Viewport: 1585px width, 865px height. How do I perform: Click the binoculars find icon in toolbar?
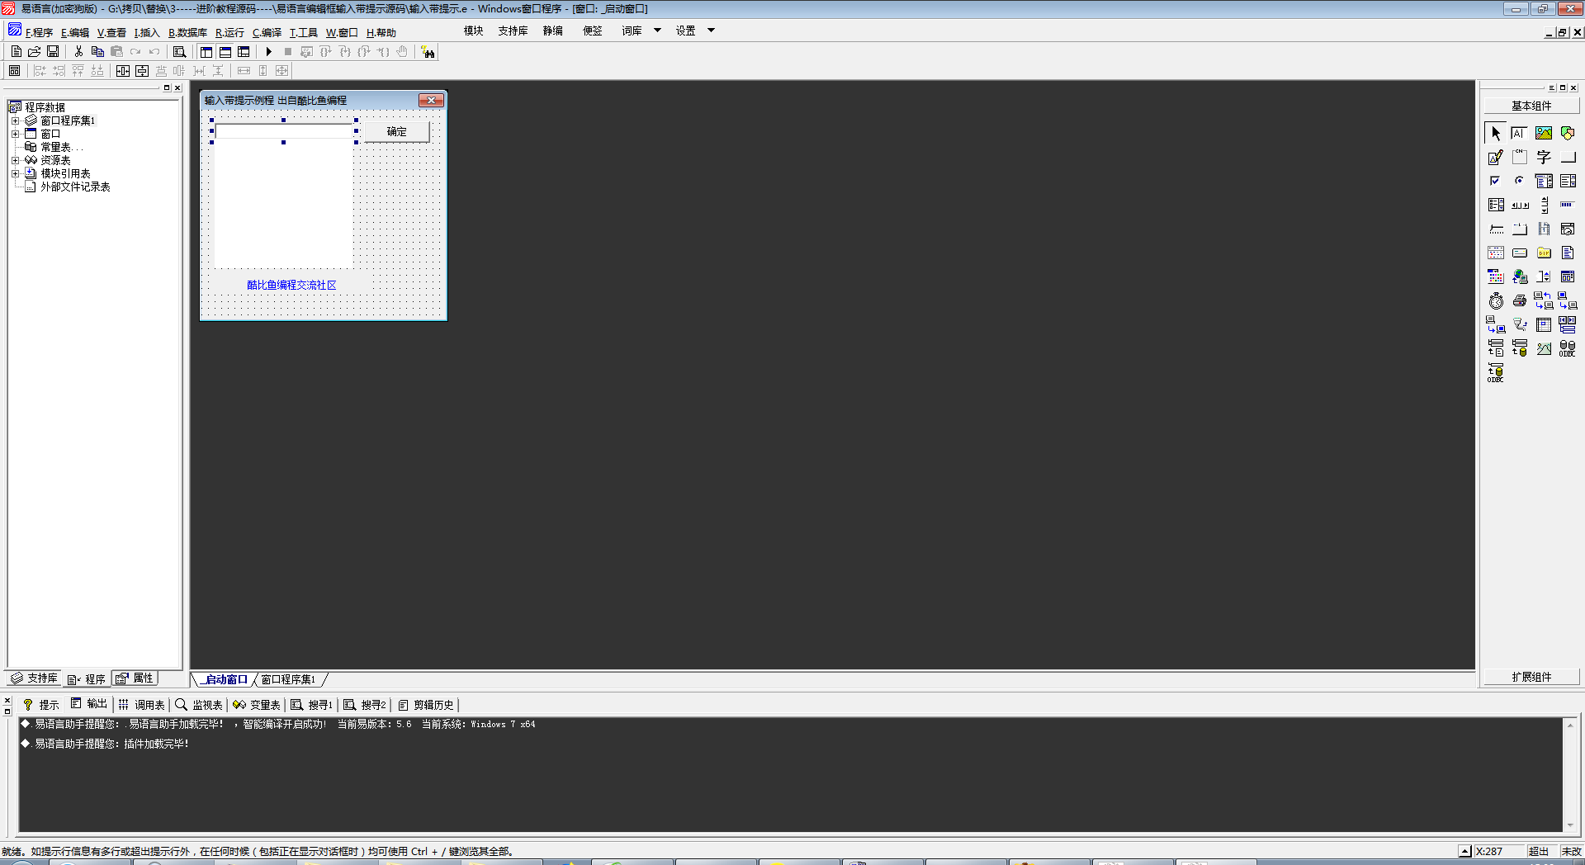click(428, 52)
